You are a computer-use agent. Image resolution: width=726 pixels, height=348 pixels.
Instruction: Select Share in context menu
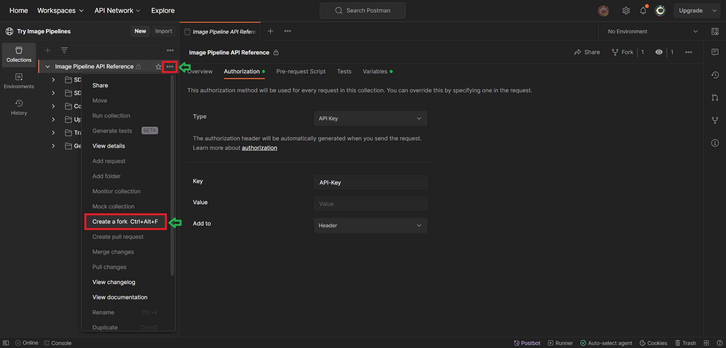[x=100, y=85]
